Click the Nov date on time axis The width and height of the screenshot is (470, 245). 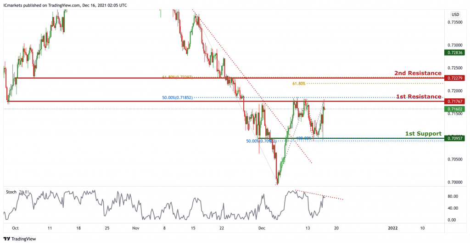[x=136, y=228]
